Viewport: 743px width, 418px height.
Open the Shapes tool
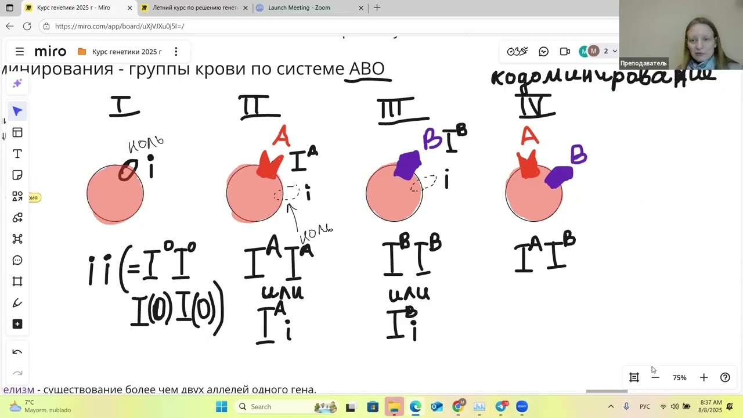pyautogui.click(x=17, y=196)
